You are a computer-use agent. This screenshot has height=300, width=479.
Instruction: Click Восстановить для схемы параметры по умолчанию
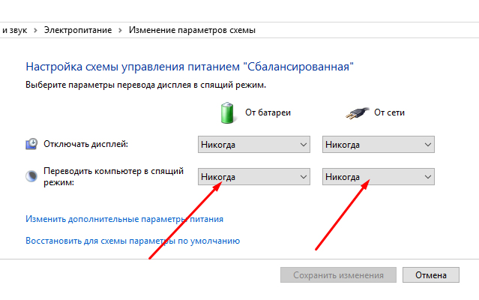pos(133,241)
